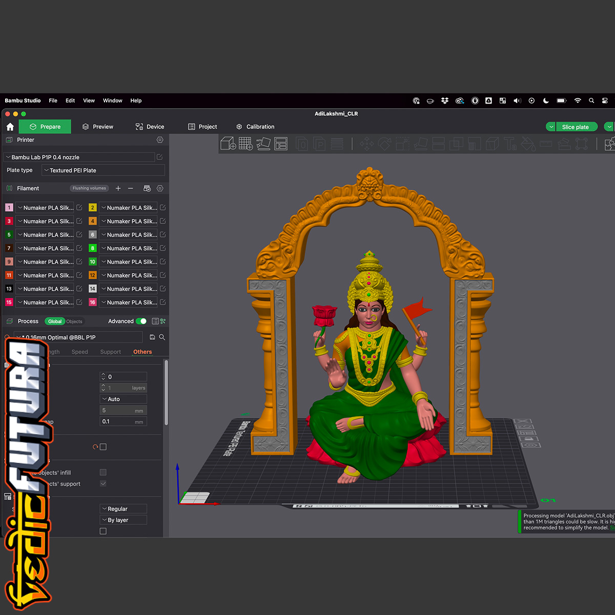This screenshot has width=615, height=615.
Task: Switch to the Preview tab
Action: tap(98, 127)
